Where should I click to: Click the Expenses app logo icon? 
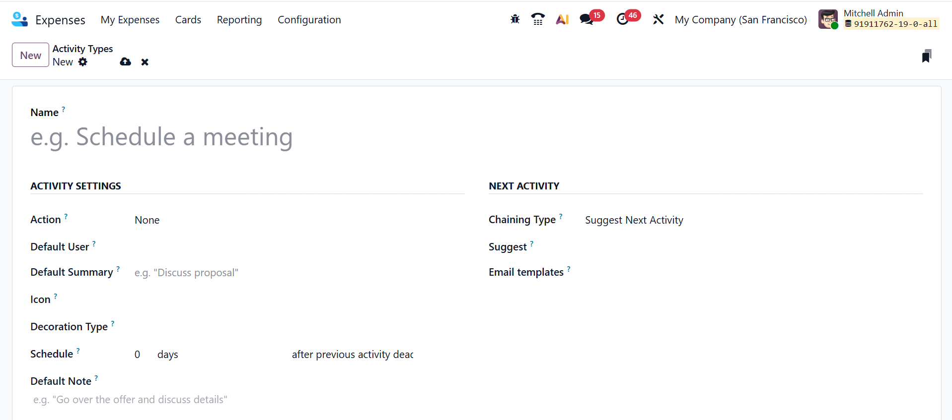click(x=19, y=19)
